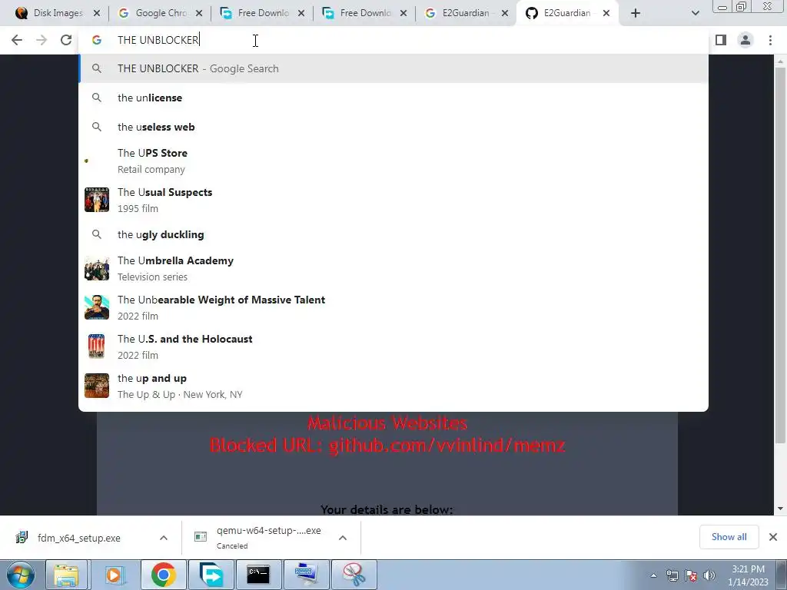The width and height of the screenshot is (787, 590).
Task: Click the scrollbar down arrow
Action: tap(780, 509)
